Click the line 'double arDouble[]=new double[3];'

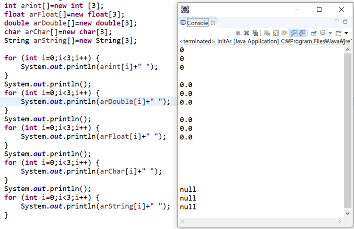pos(70,23)
